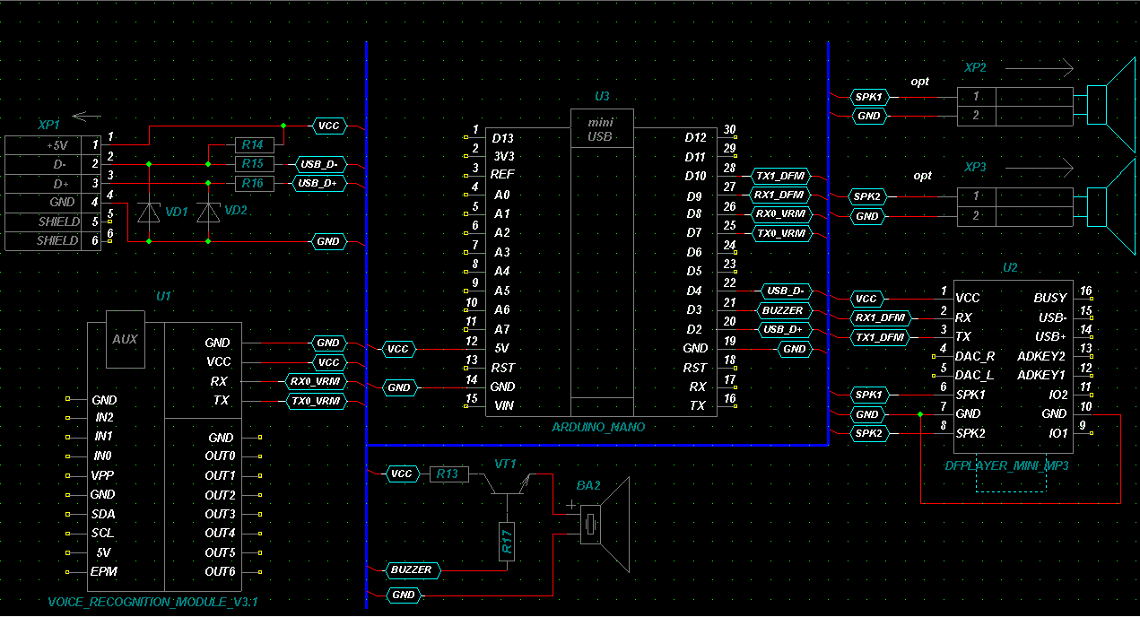Click the ARDUINO_NANO component name
This screenshot has height=617, width=1140.
598,427
